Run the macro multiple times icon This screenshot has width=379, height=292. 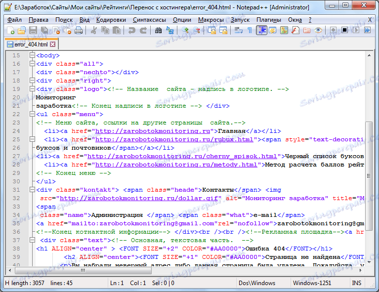pyautogui.click(x=367, y=30)
